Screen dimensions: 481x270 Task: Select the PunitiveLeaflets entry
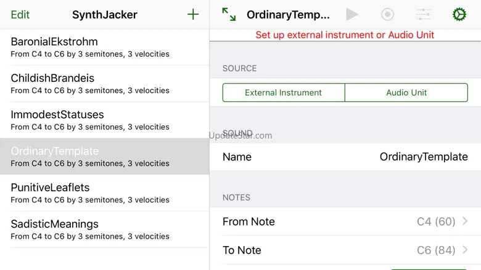click(x=104, y=193)
